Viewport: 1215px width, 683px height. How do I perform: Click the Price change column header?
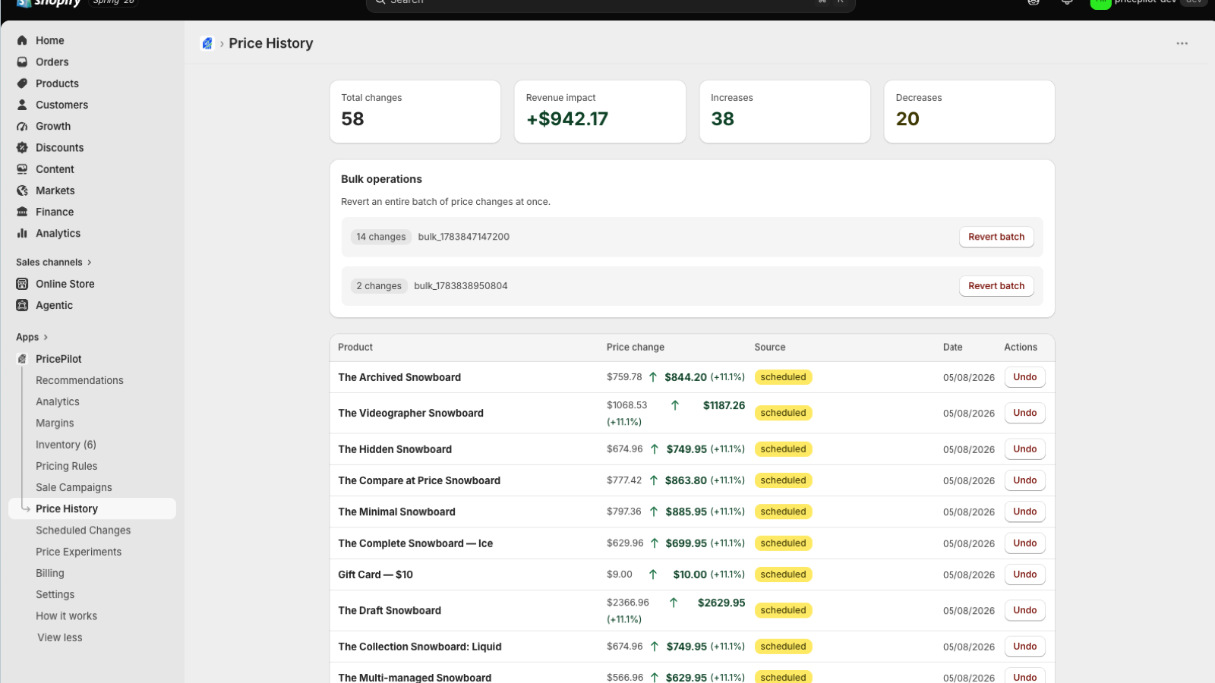pos(636,348)
